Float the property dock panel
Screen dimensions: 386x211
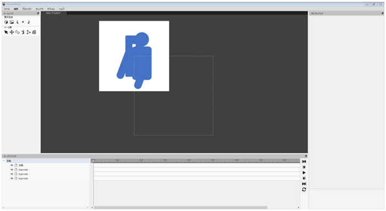(x=382, y=14)
